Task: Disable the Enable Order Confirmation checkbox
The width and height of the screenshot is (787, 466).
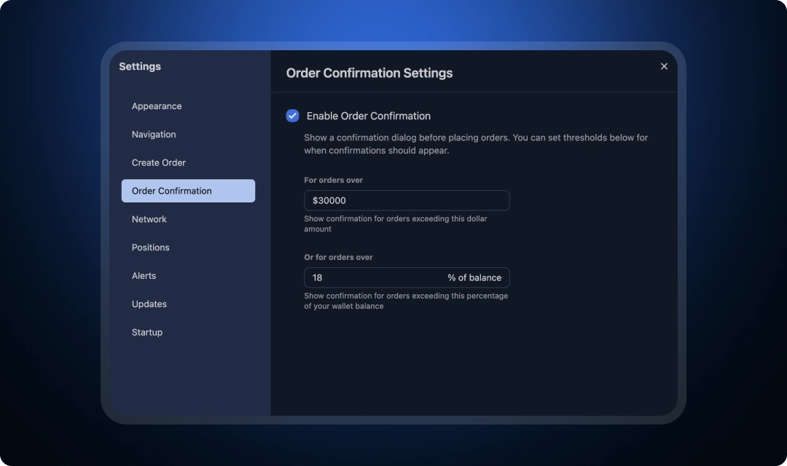Action: pos(292,115)
